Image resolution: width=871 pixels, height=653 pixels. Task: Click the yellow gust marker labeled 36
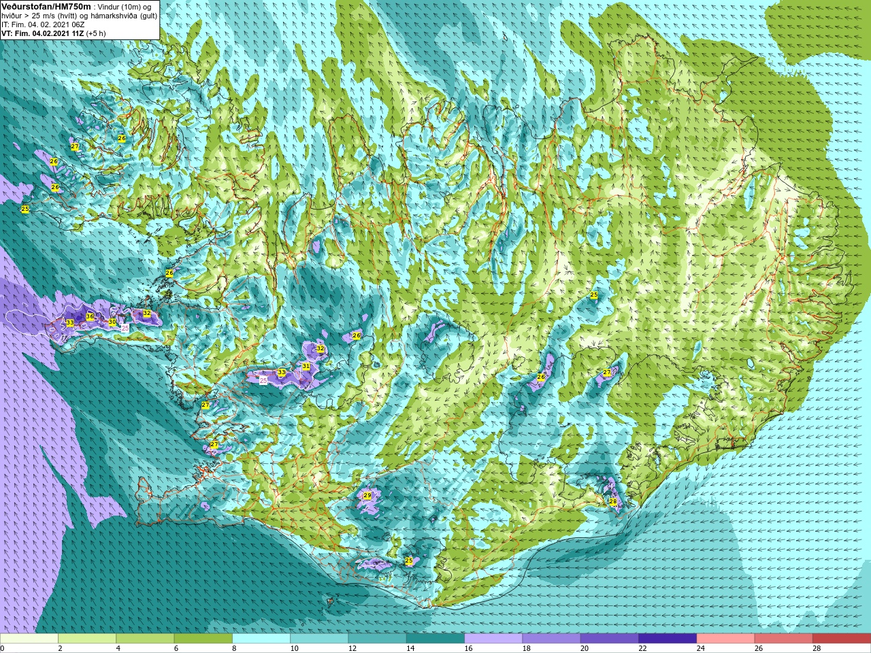tap(90, 317)
